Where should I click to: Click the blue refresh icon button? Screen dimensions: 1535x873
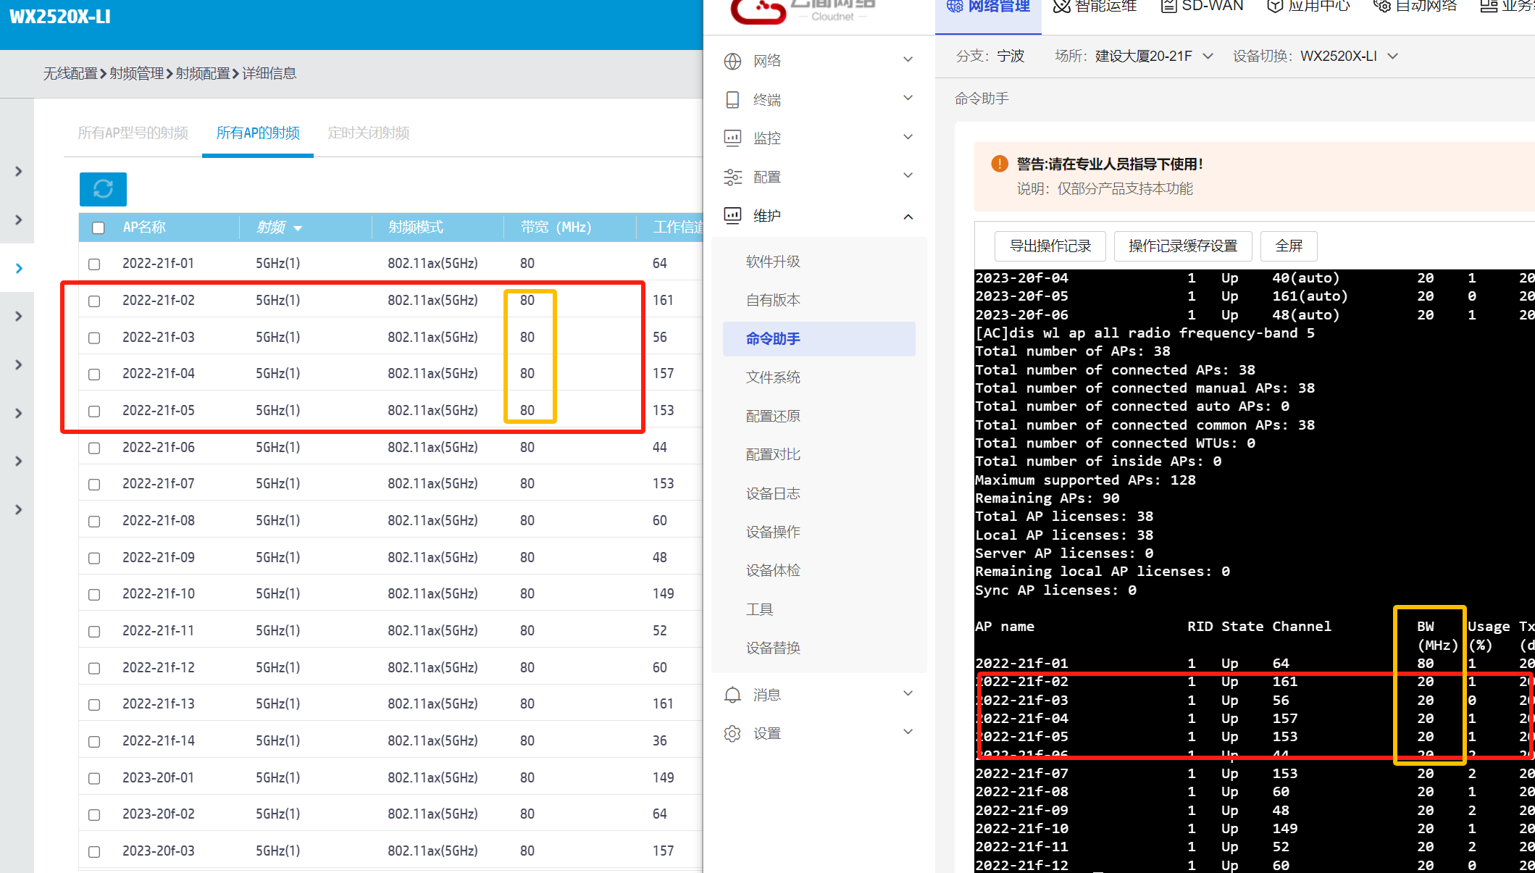[x=103, y=189]
